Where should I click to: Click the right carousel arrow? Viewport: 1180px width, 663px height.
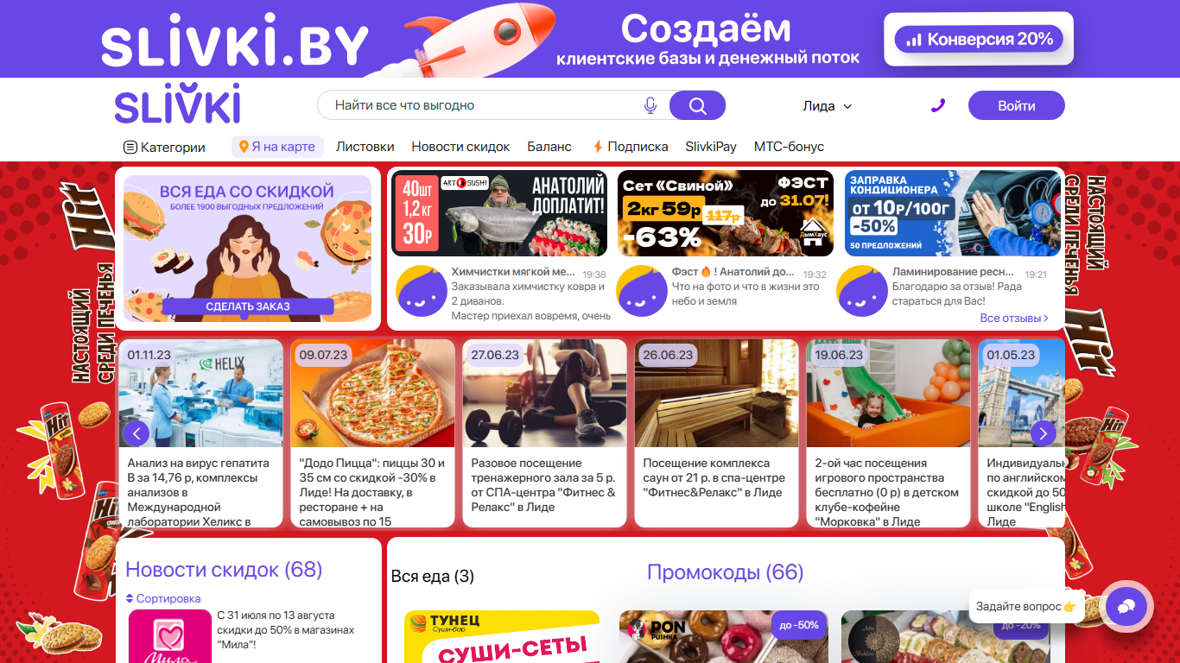1044,433
